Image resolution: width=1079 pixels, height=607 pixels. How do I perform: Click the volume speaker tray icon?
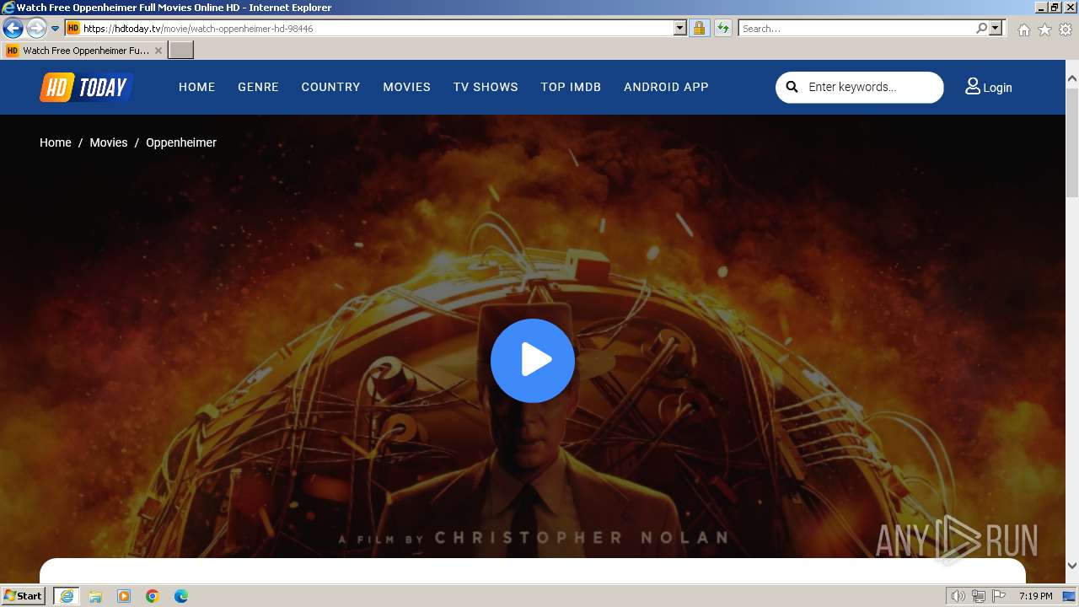(958, 596)
